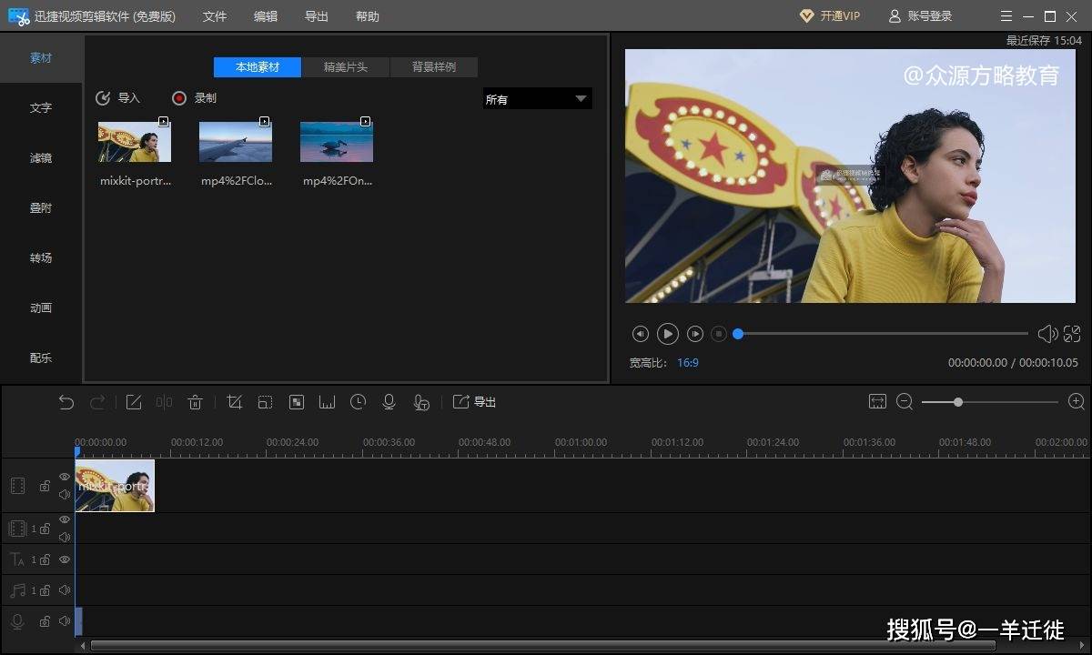This screenshot has width=1092, height=655.
Task: Click the redo arrow in timeline toolbar
Action: pyautogui.click(x=97, y=402)
